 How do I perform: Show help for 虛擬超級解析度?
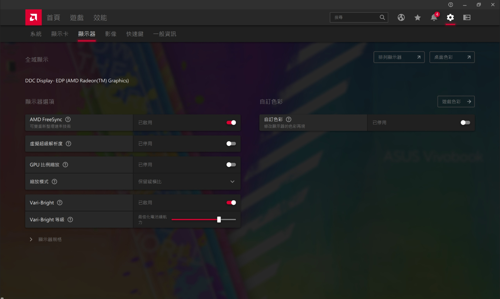[68, 144]
